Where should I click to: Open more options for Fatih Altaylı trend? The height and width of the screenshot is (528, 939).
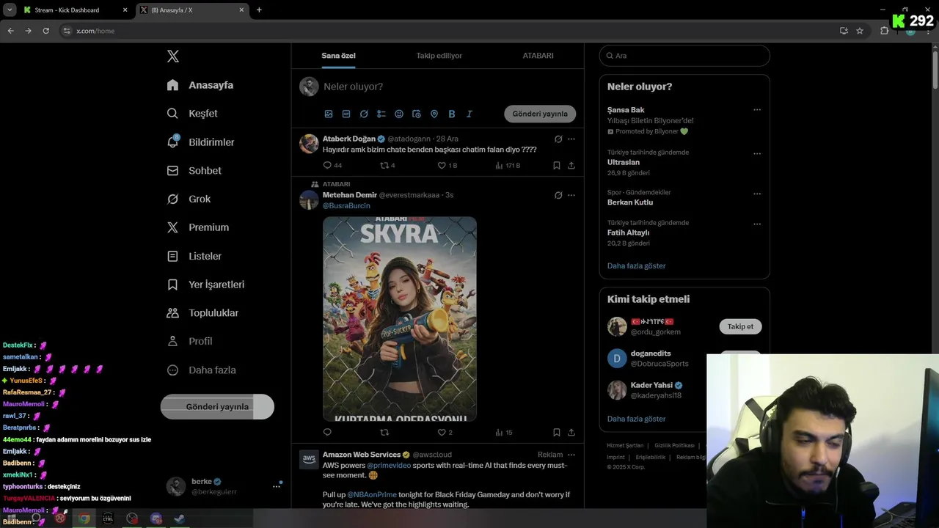tap(757, 224)
